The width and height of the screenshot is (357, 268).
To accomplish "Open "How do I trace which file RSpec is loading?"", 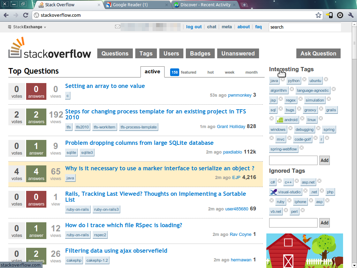I will tap(124, 225).
